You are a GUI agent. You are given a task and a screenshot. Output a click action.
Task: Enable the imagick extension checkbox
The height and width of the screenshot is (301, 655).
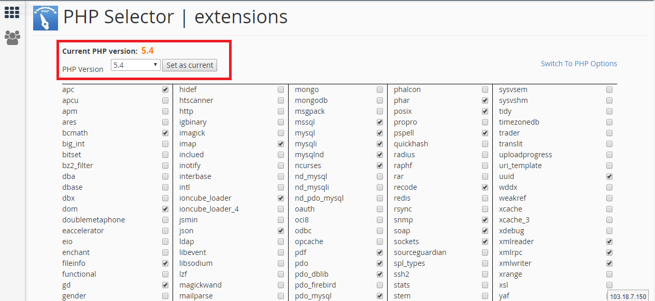pyautogui.click(x=280, y=133)
